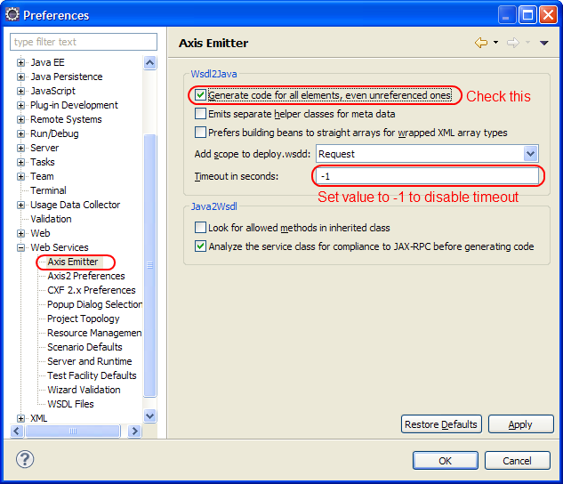Screen dimensions: 563x484
Task: Expand the Plug-in Development node
Action: point(20,105)
